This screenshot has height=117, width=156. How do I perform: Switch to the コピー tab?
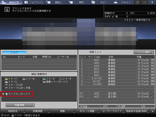click(x=100, y=2)
